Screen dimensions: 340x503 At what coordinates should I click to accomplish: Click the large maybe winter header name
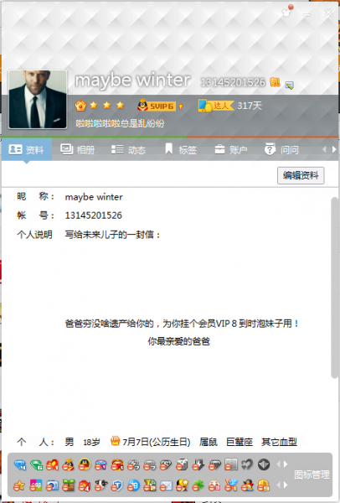point(132,80)
